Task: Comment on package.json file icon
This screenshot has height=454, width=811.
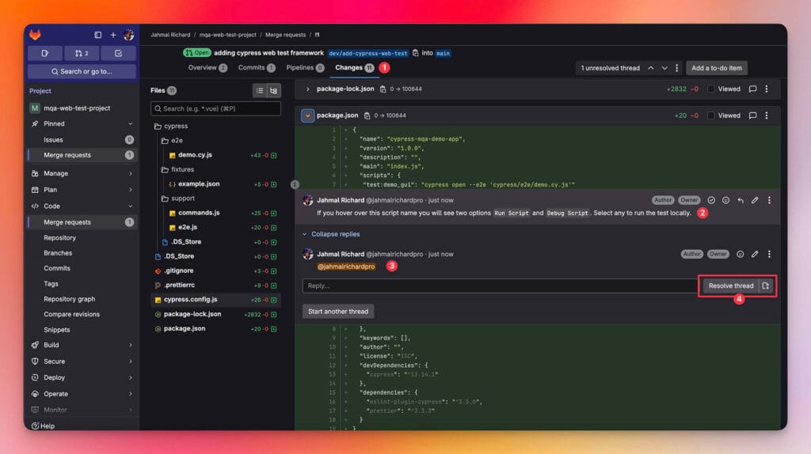Action: pos(752,115)
